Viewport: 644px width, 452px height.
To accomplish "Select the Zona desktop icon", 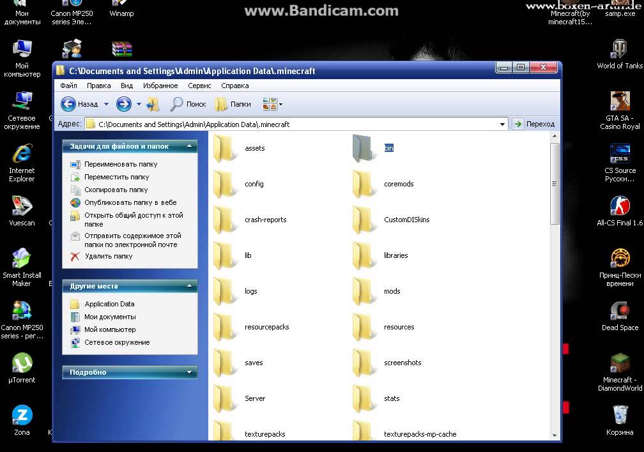I will point(22,415).
